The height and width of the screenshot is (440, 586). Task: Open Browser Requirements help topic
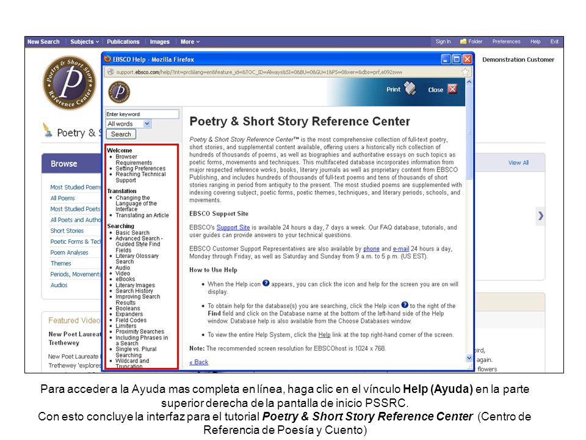pyautogui.click(x=134, y=159)
